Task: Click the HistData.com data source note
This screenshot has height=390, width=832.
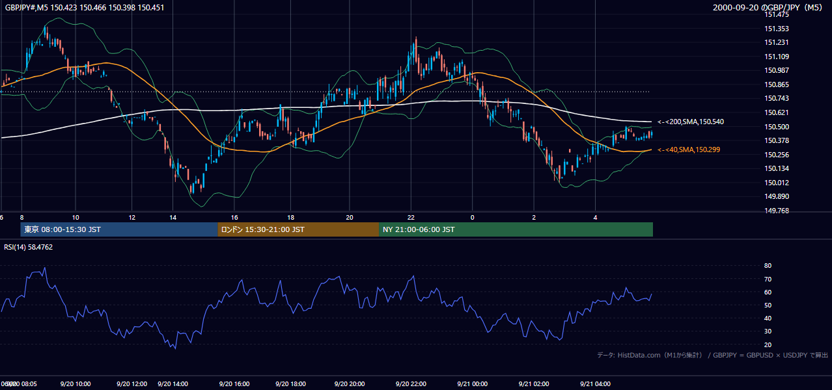Action: pos(713,355)
